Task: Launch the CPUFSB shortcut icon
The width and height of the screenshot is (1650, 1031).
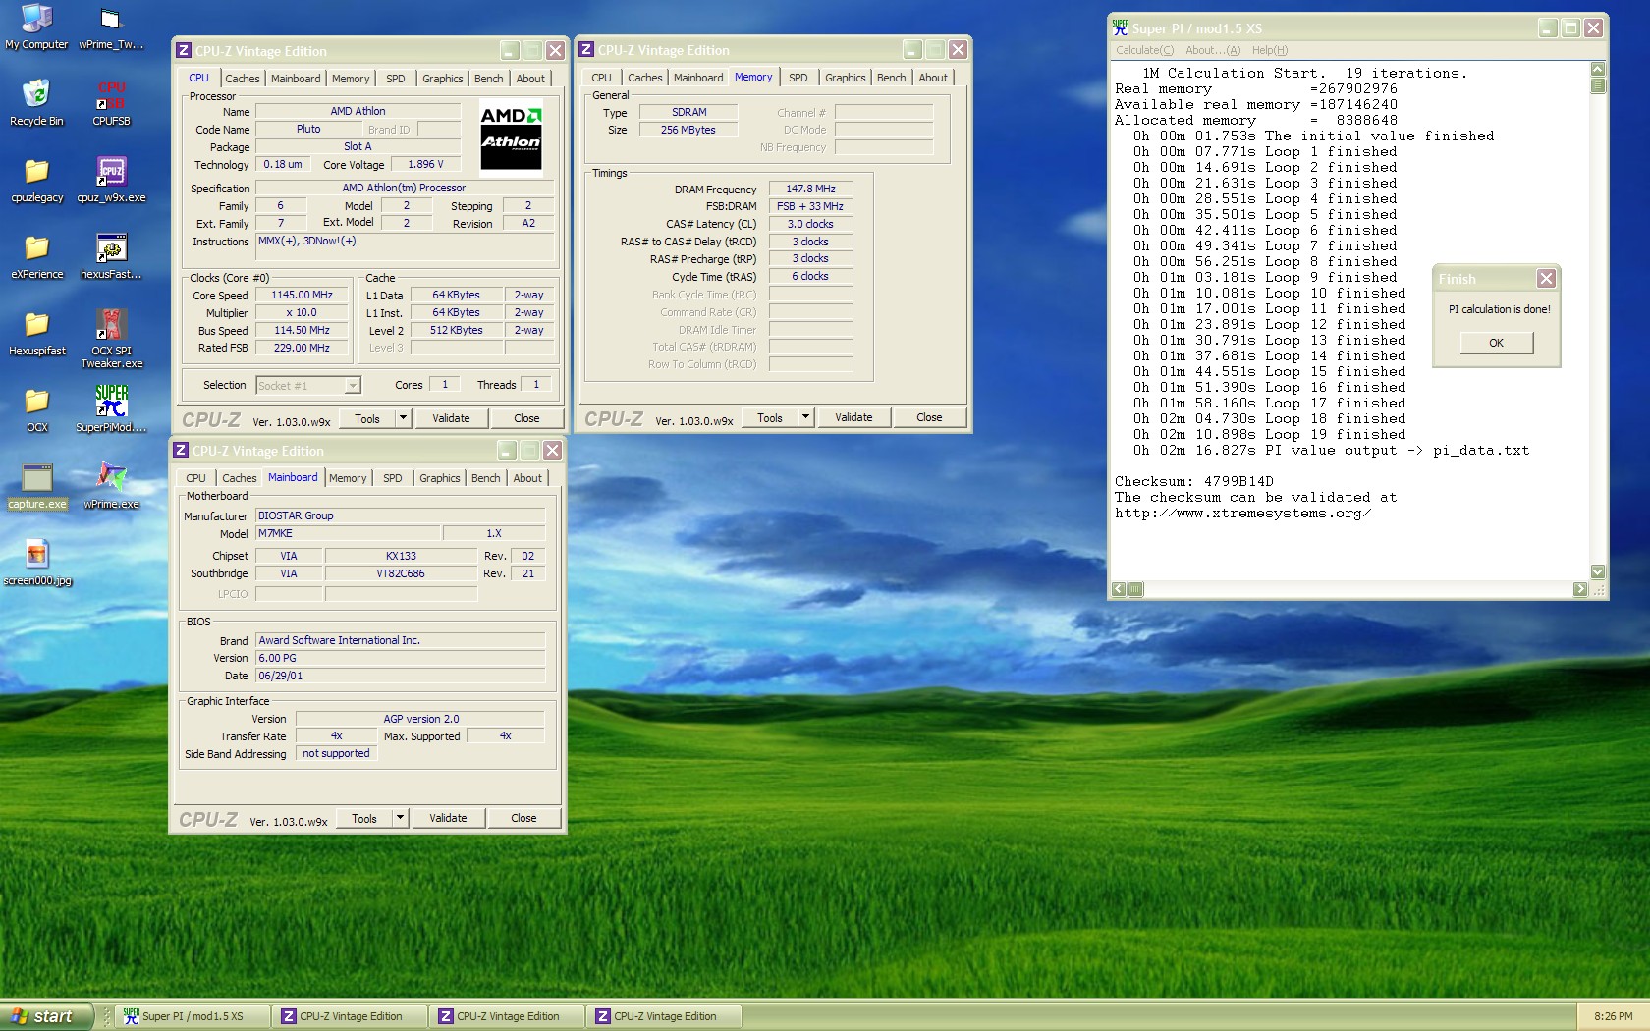Action: (111, 102)
